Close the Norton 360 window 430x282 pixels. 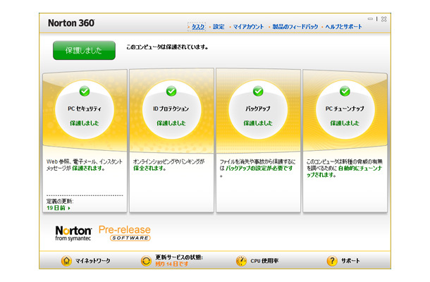[x=384, y=19]
